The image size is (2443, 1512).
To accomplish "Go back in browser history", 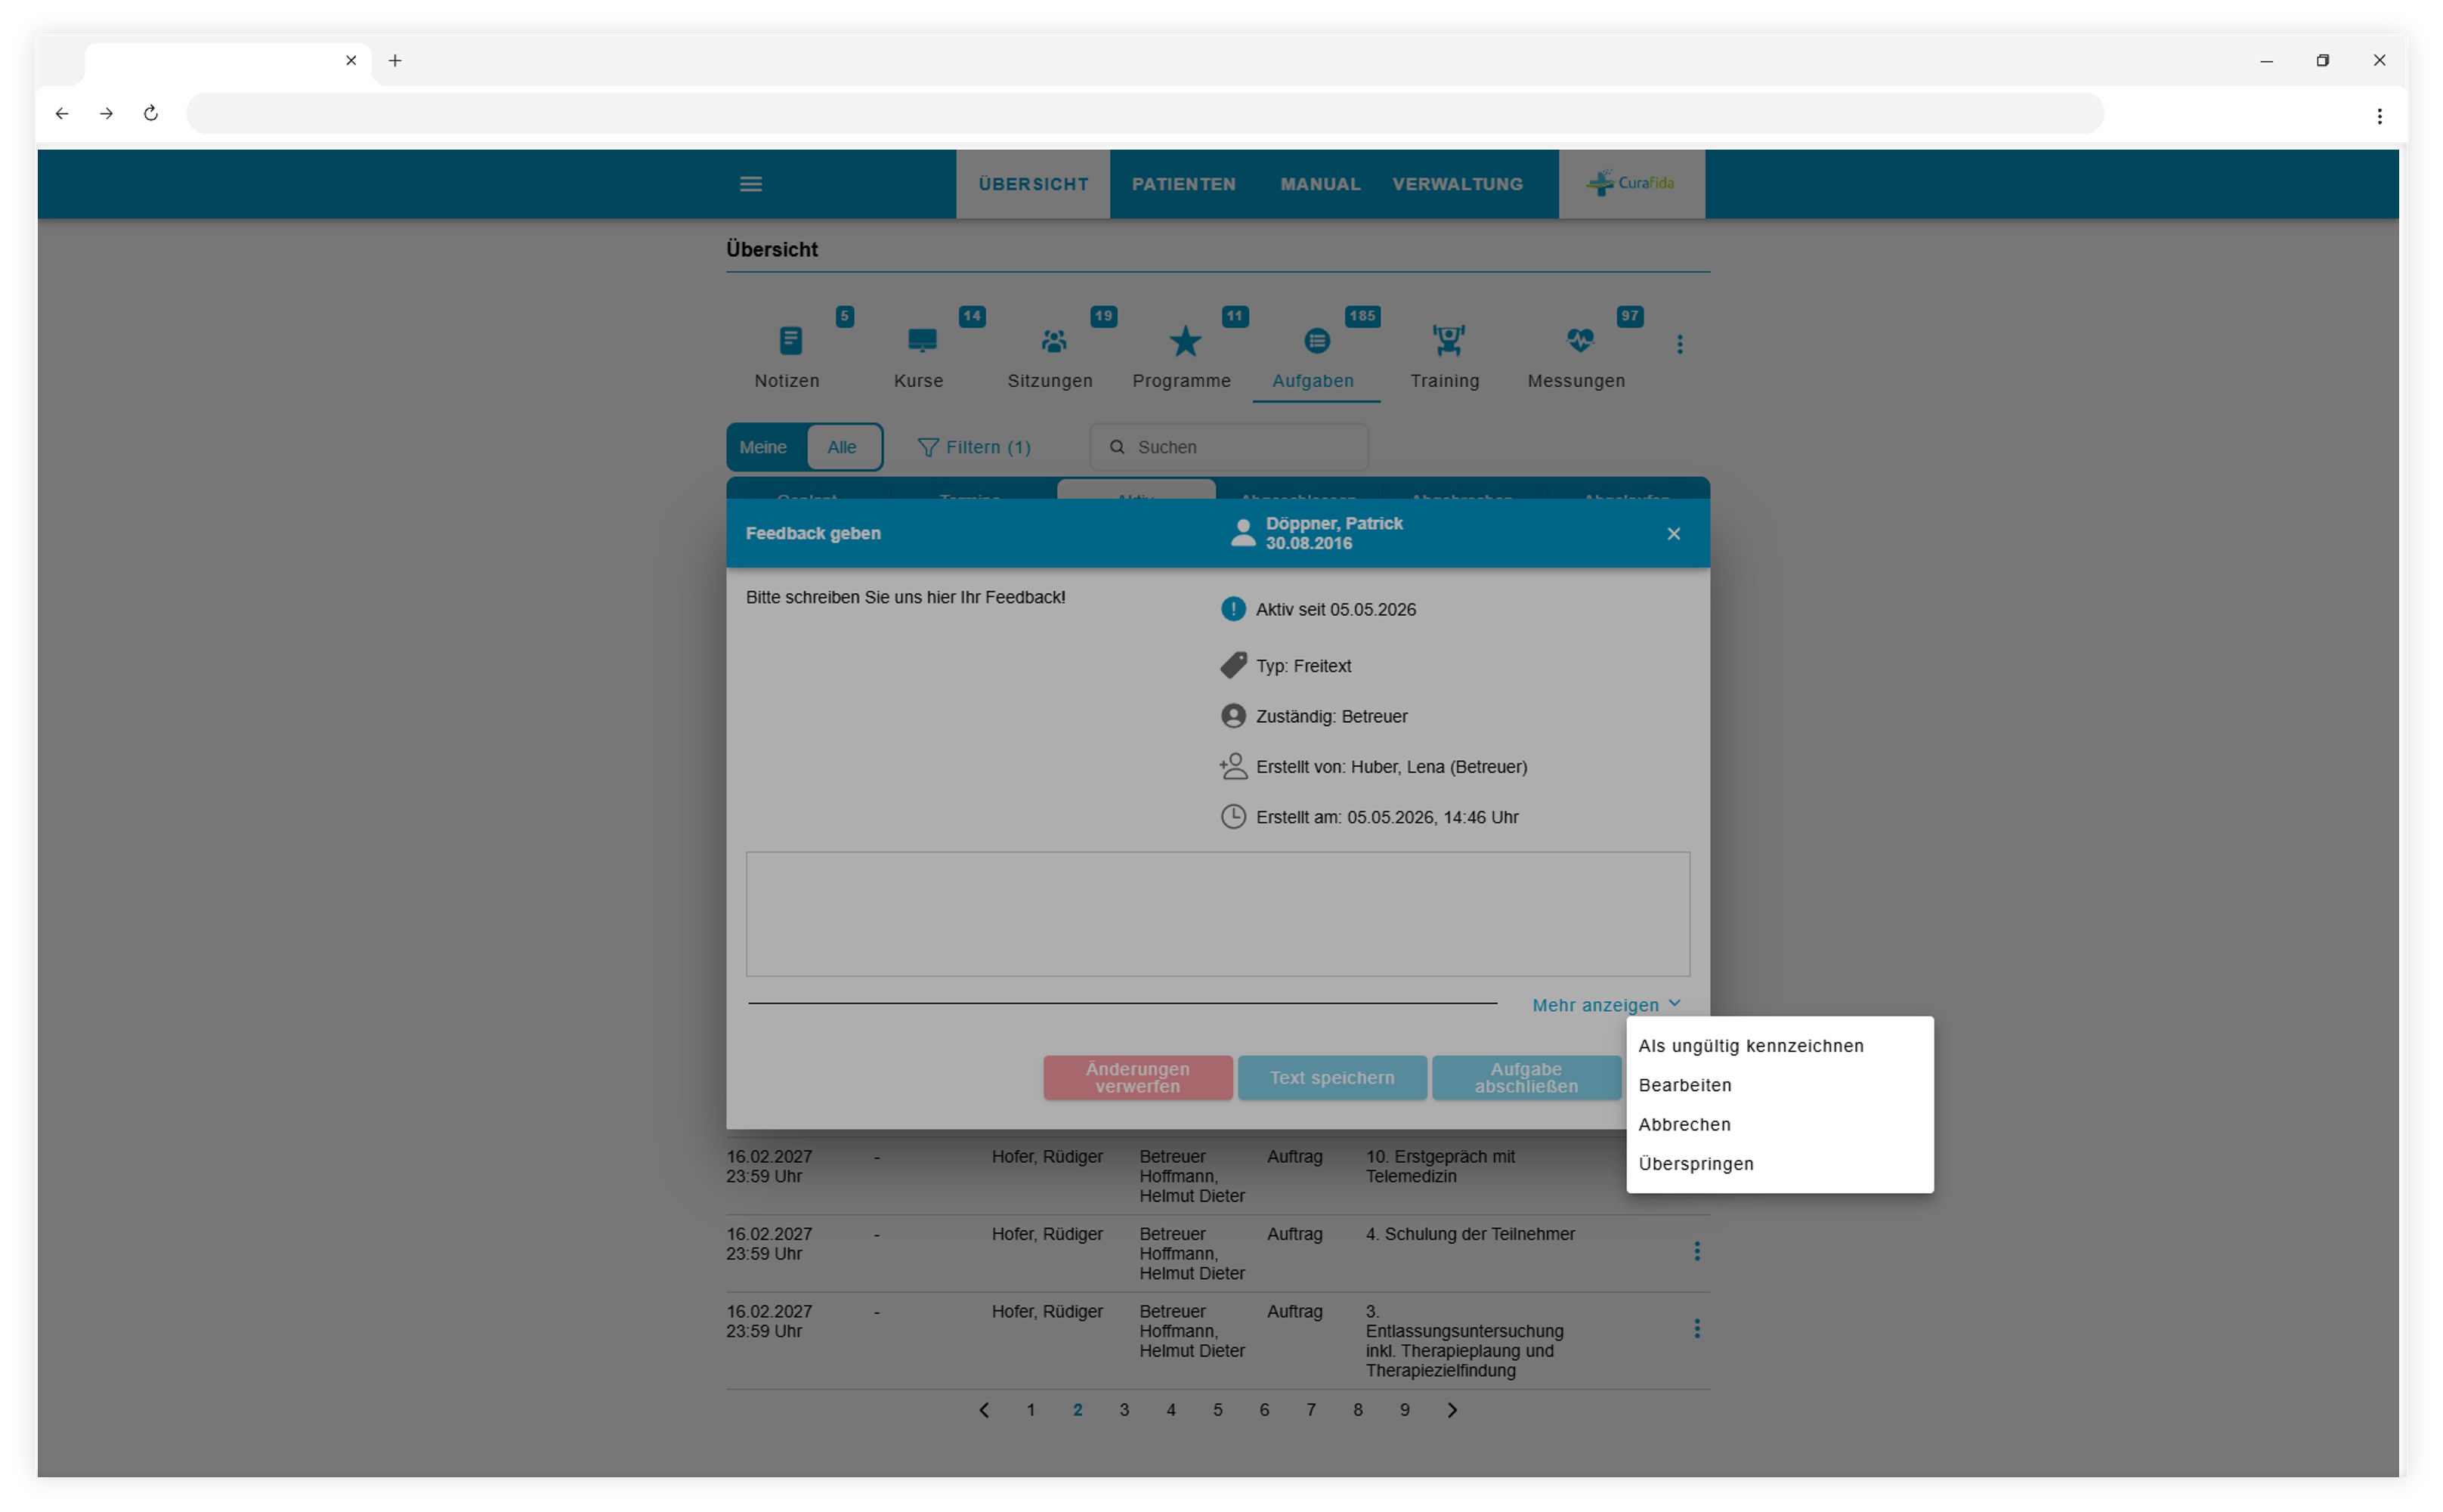I will (x=62, y=113).
